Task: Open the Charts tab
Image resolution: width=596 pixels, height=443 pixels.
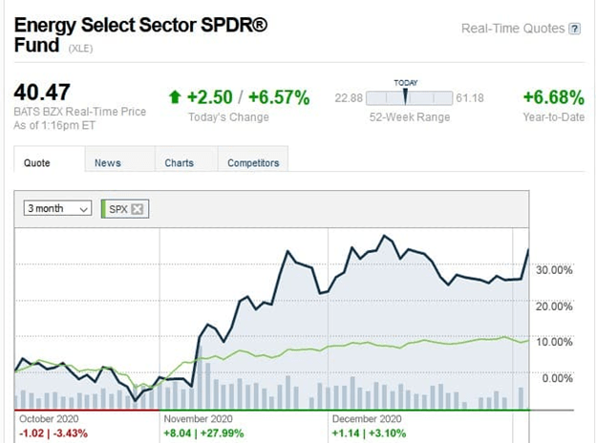Action: 179,163
